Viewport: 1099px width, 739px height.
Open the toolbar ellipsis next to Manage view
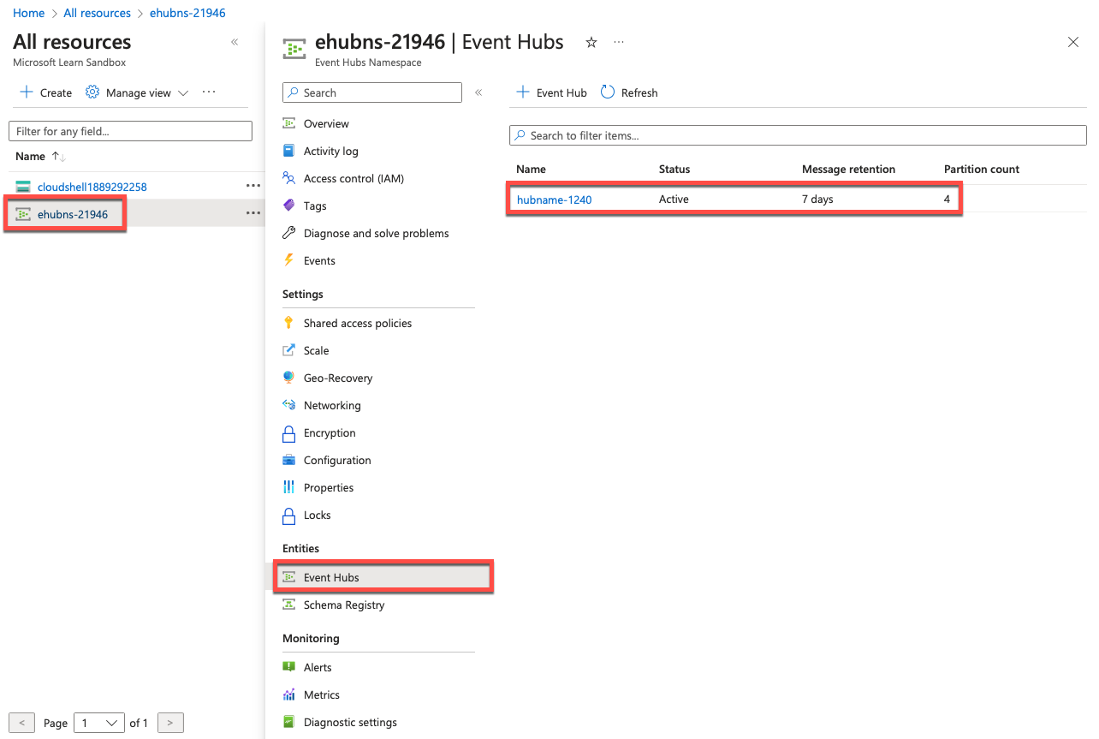click(209, 92)
